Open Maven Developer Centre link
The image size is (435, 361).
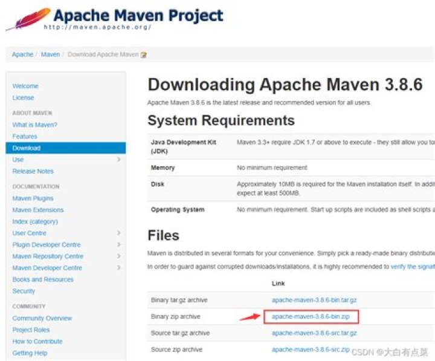coord(47,268)
